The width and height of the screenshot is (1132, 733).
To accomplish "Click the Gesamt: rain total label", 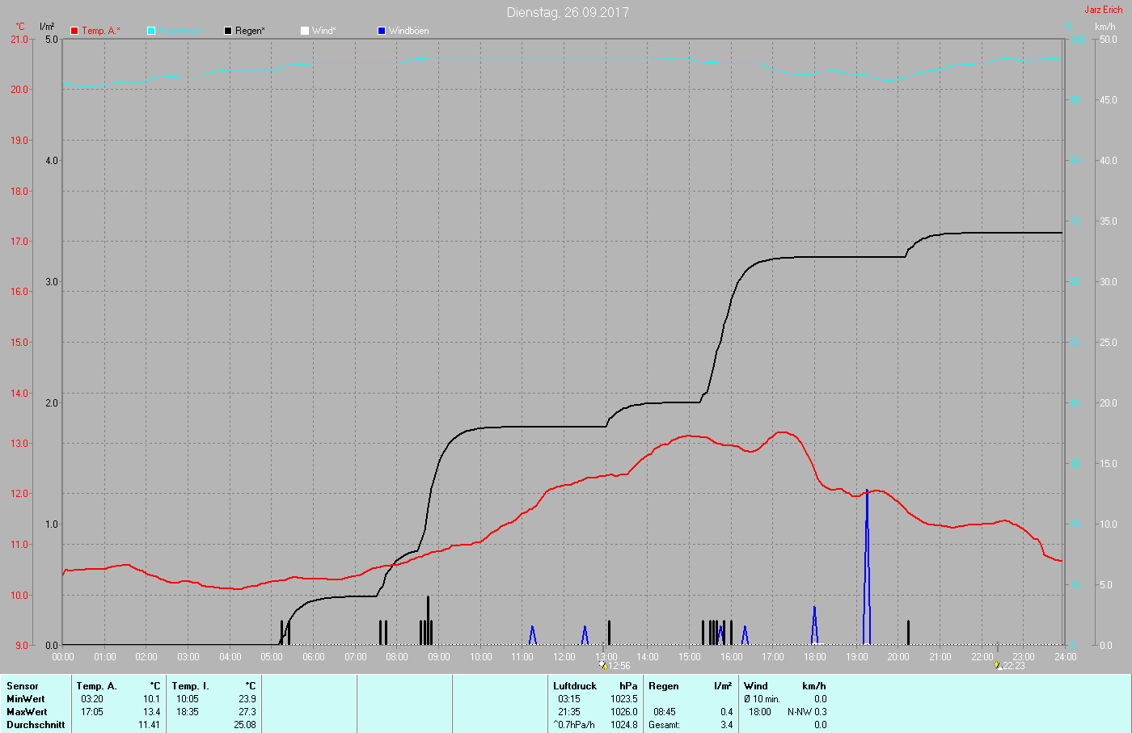I will pos(664,725).
